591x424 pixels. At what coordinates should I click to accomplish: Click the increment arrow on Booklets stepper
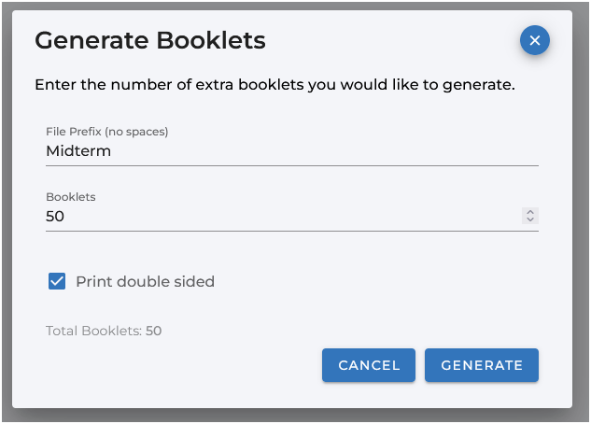coord(530,212)
